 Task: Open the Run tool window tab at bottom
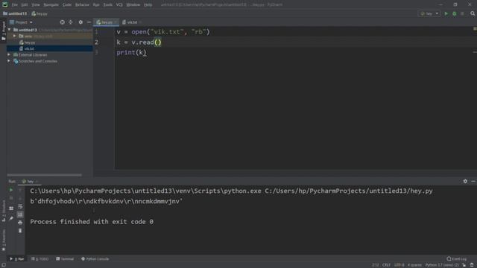tap(16, 259)
